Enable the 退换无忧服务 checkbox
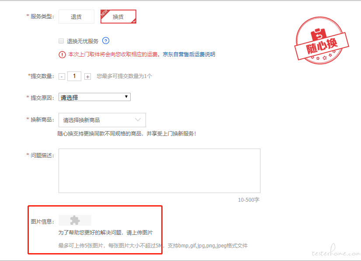The width and height of the screenshot is (361, 261). 61,41
